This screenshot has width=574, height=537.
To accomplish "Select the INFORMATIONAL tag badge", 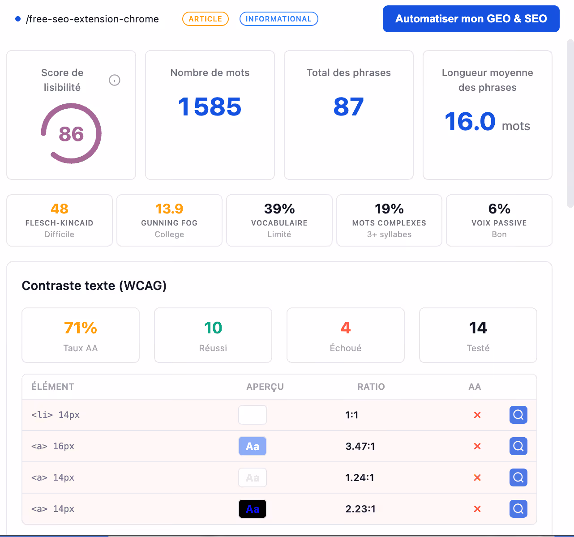I will [278, 19].
